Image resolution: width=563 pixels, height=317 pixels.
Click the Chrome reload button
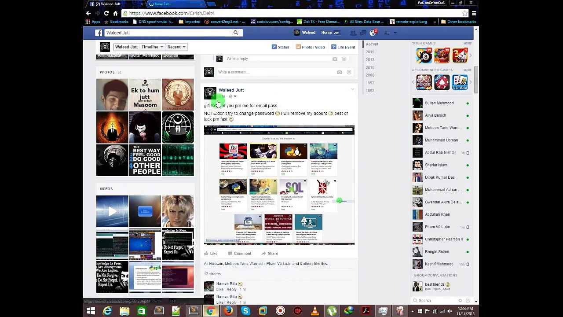(106, 13)
